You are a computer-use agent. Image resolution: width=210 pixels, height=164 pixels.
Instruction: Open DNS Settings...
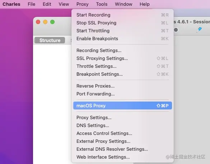122,126
